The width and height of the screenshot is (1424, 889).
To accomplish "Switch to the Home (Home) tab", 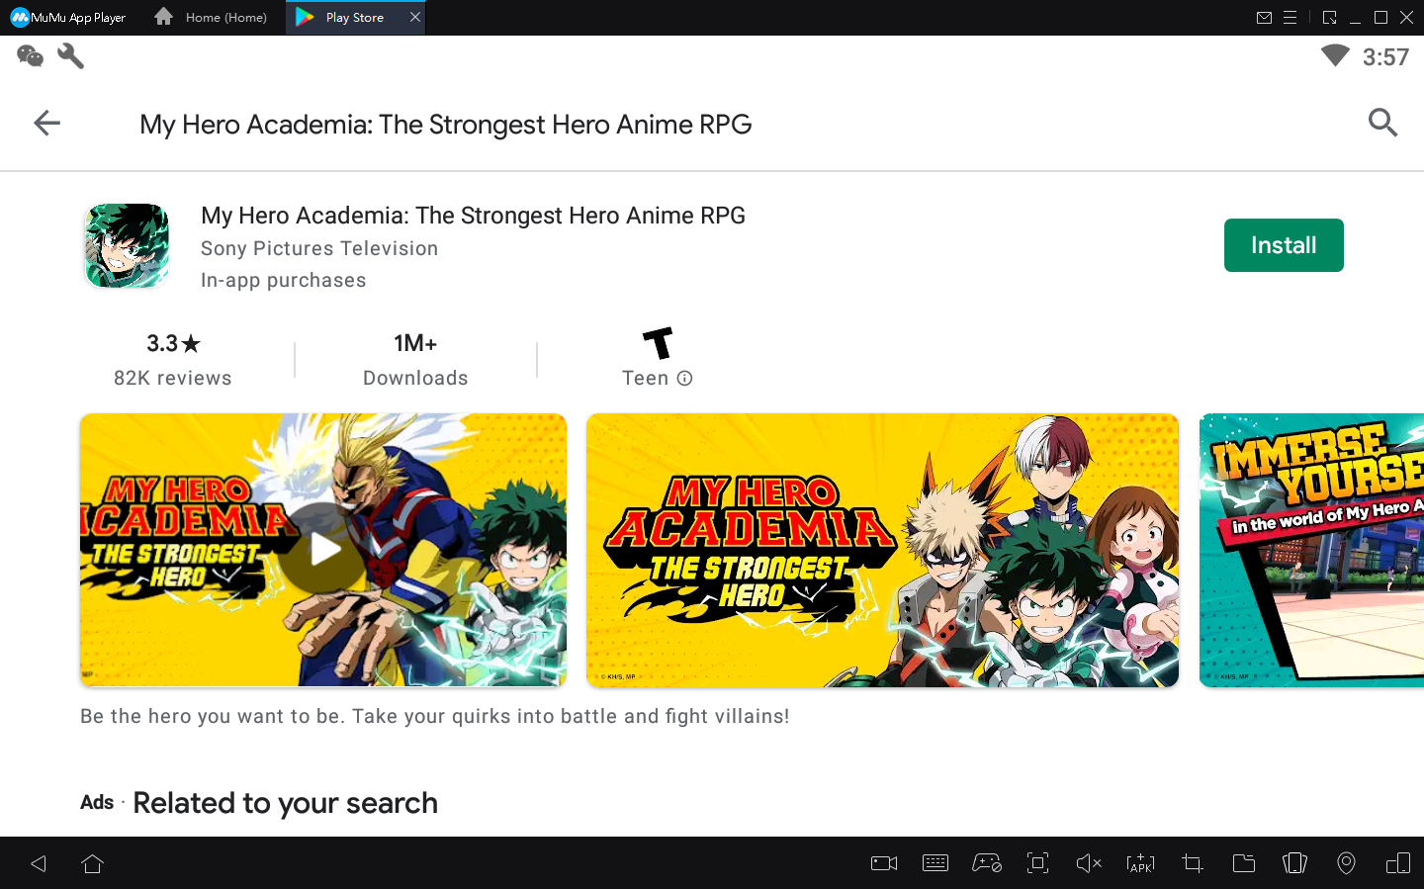I will (212, 17).
